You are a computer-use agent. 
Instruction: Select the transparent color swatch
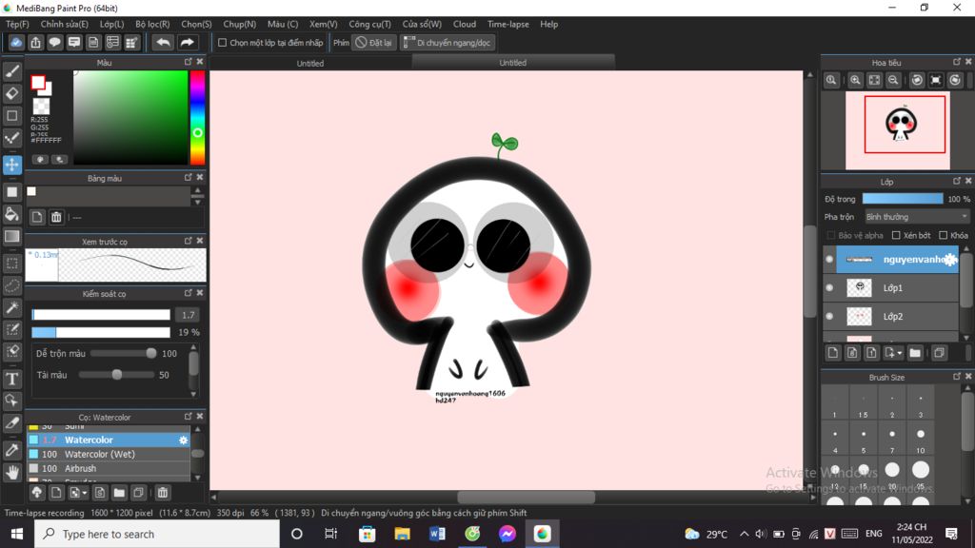(x=41, y=107)
